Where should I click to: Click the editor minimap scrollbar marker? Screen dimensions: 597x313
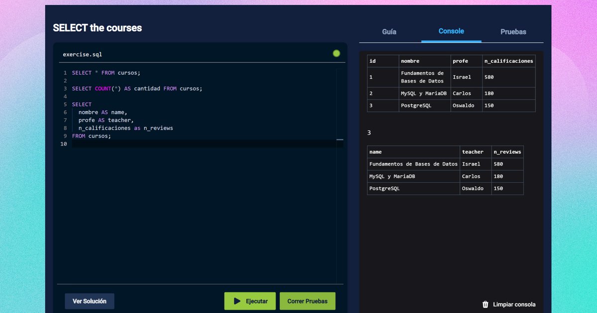[340, 140]
